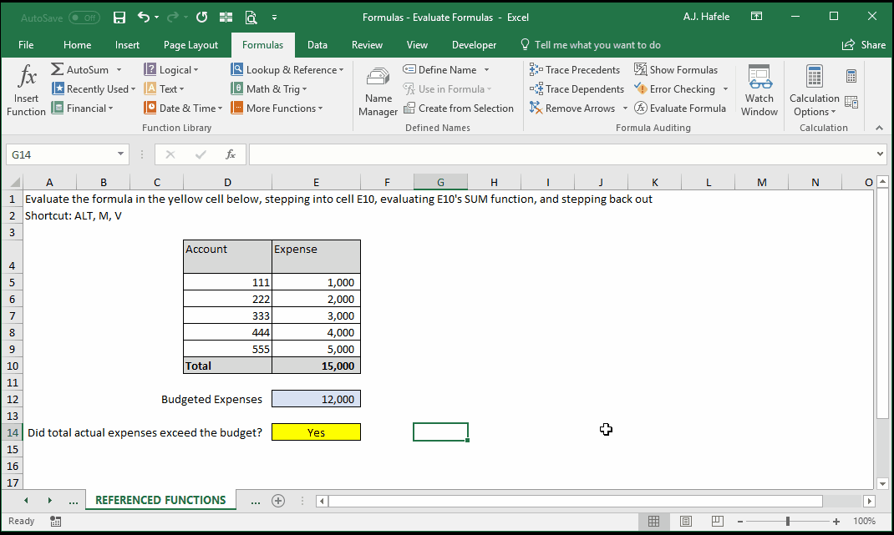Run Error Checking
The width and height of the screenshot is (894, 535).
click(675, 88)
